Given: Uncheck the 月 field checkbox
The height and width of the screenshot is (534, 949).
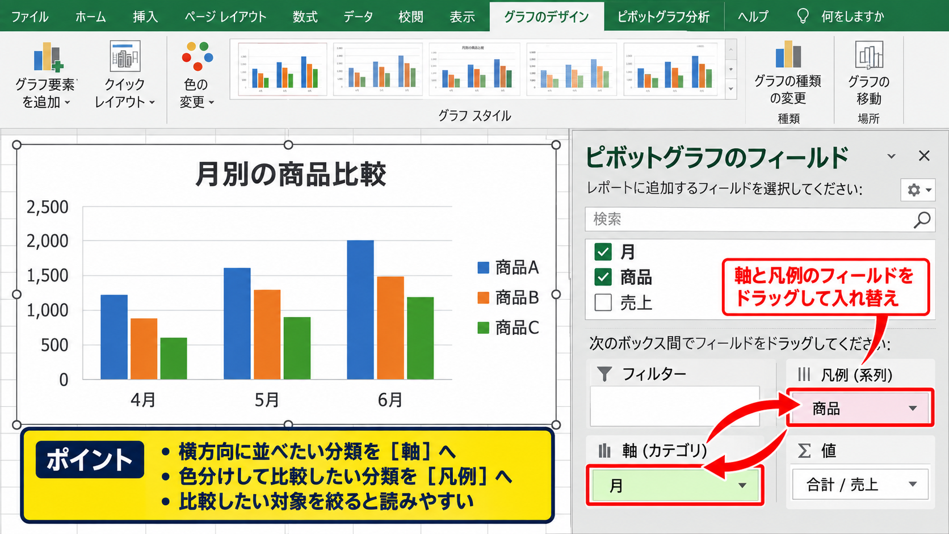Looking at the screenshot, I should [x=603, y=251].
